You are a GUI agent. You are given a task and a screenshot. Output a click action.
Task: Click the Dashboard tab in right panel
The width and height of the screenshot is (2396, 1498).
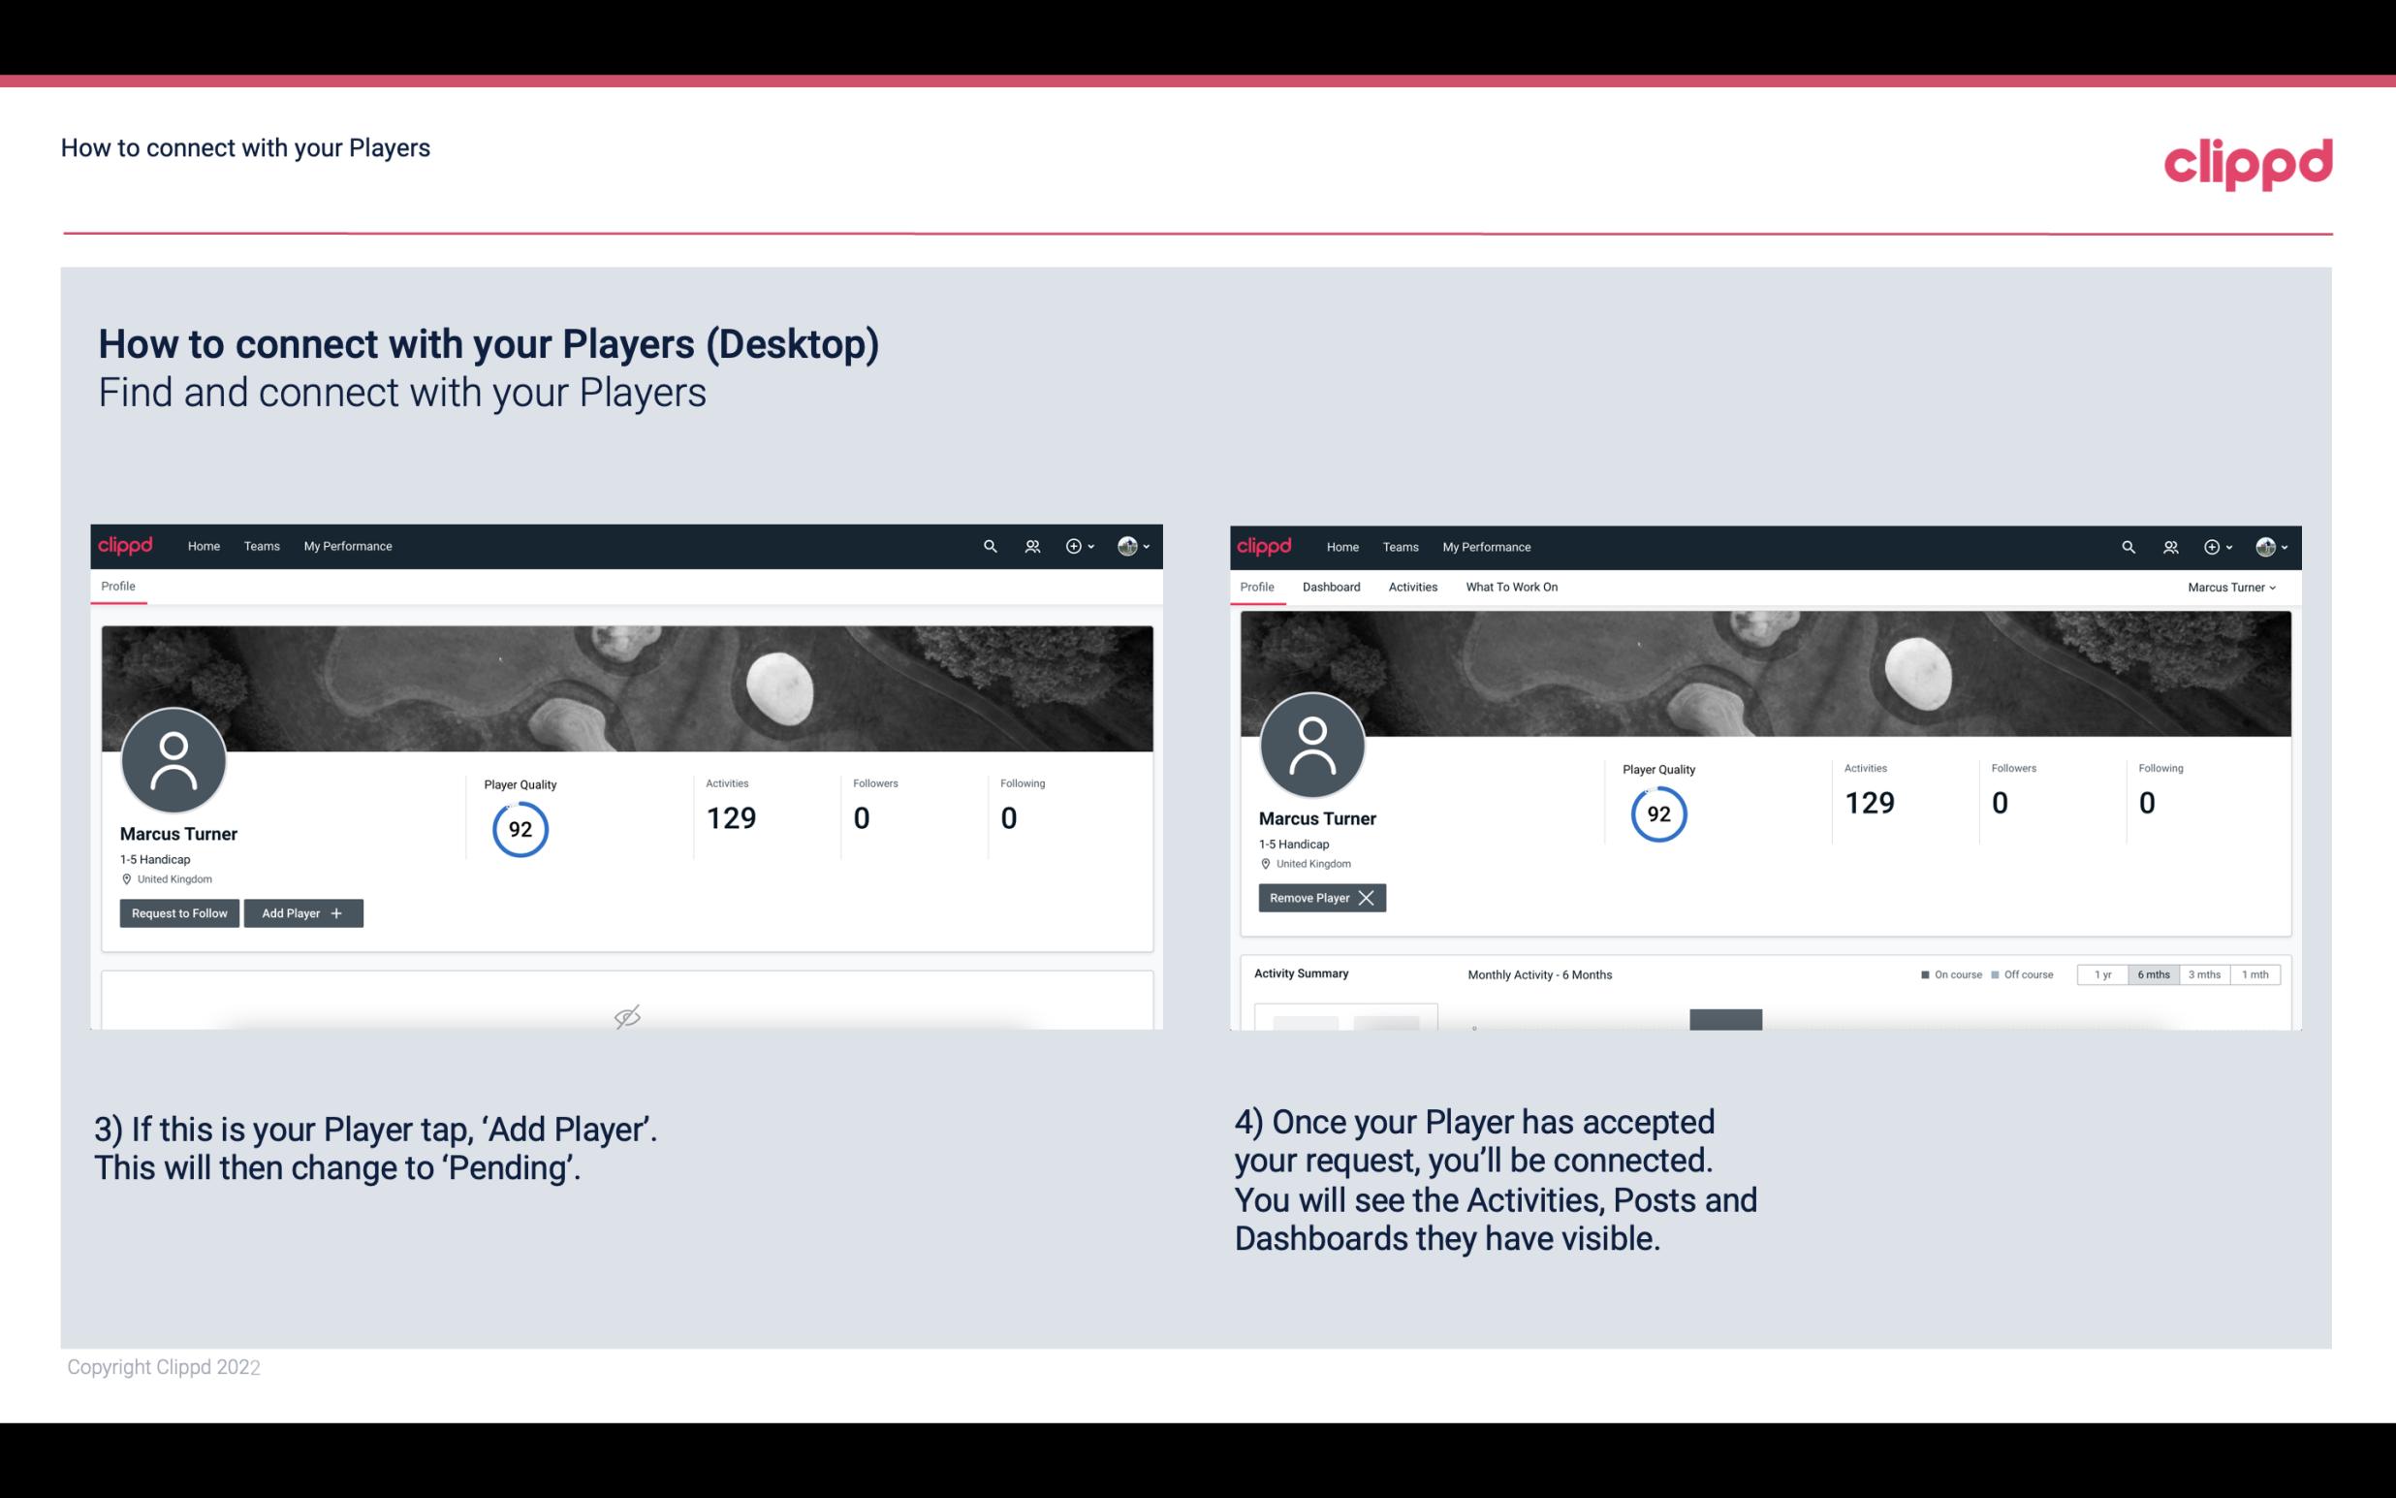click(x=1332, y=587)
